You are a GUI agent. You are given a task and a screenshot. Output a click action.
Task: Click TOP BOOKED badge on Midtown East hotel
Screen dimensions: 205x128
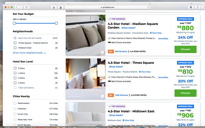click(x=117, y=106)
